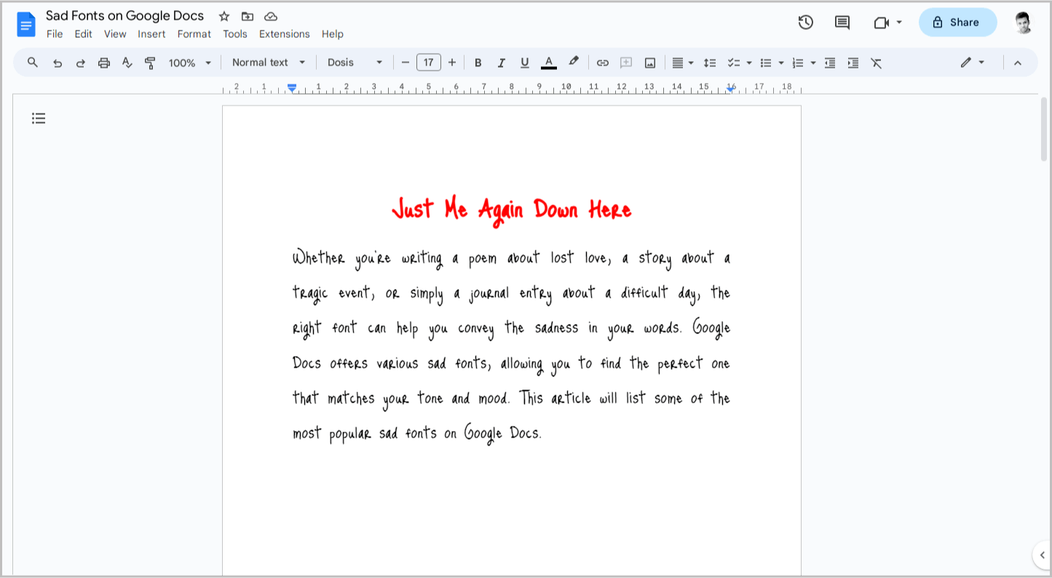Check the cloud save status icon
Viewport: 1052px width, 578px height.
coord(271,16)
